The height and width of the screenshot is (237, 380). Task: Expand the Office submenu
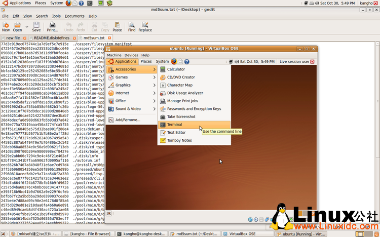[x=132, y=101]
